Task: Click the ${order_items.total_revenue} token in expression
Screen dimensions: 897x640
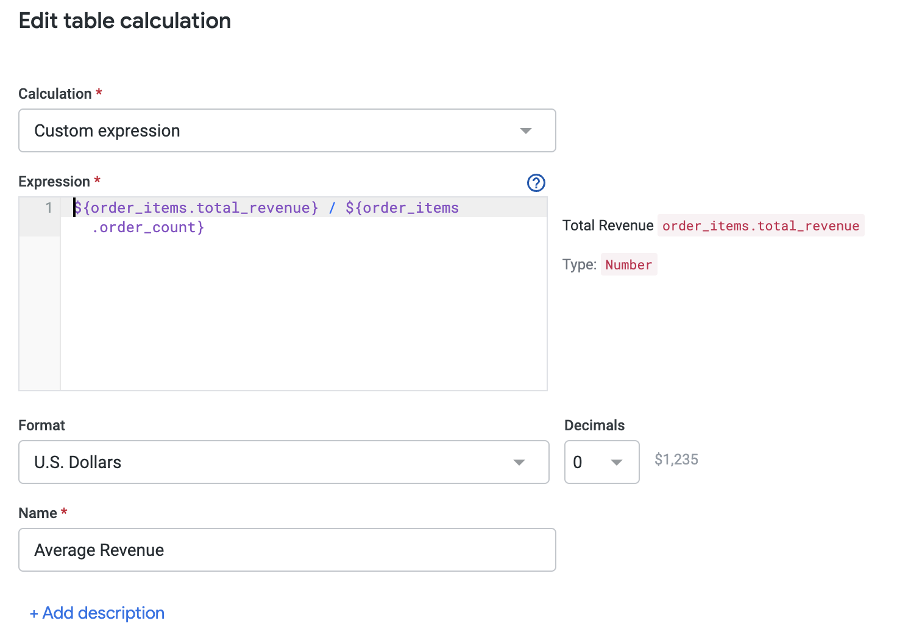Action: pos(195,208)
